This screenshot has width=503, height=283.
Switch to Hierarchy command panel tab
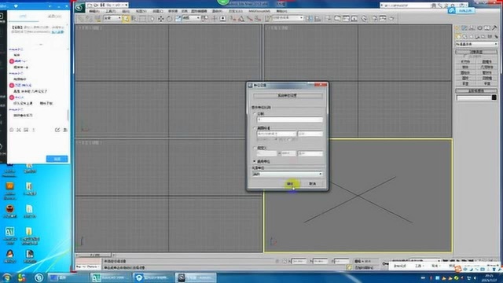(x=472, y=28)
